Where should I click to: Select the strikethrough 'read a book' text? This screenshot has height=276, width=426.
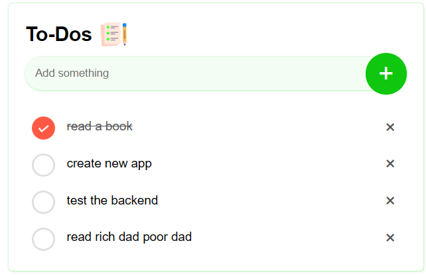pyautogui.click(x=100, y=126)
